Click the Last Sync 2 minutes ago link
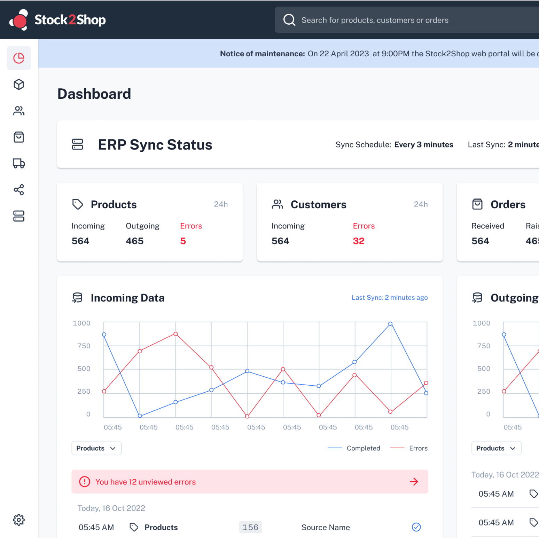Image resolution: width=539 pixels, height=538 pixels. tap(389, 298)
